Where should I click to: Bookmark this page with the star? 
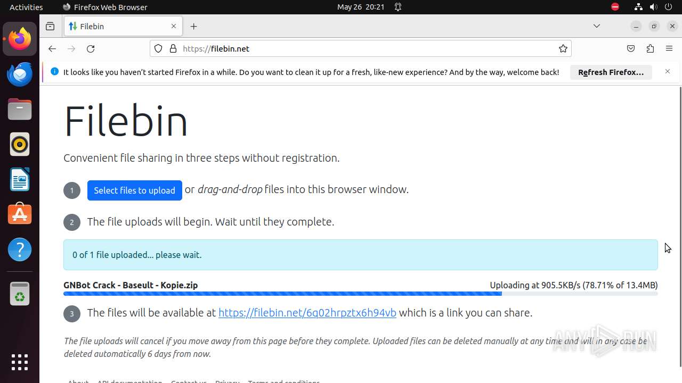[563, 48]
